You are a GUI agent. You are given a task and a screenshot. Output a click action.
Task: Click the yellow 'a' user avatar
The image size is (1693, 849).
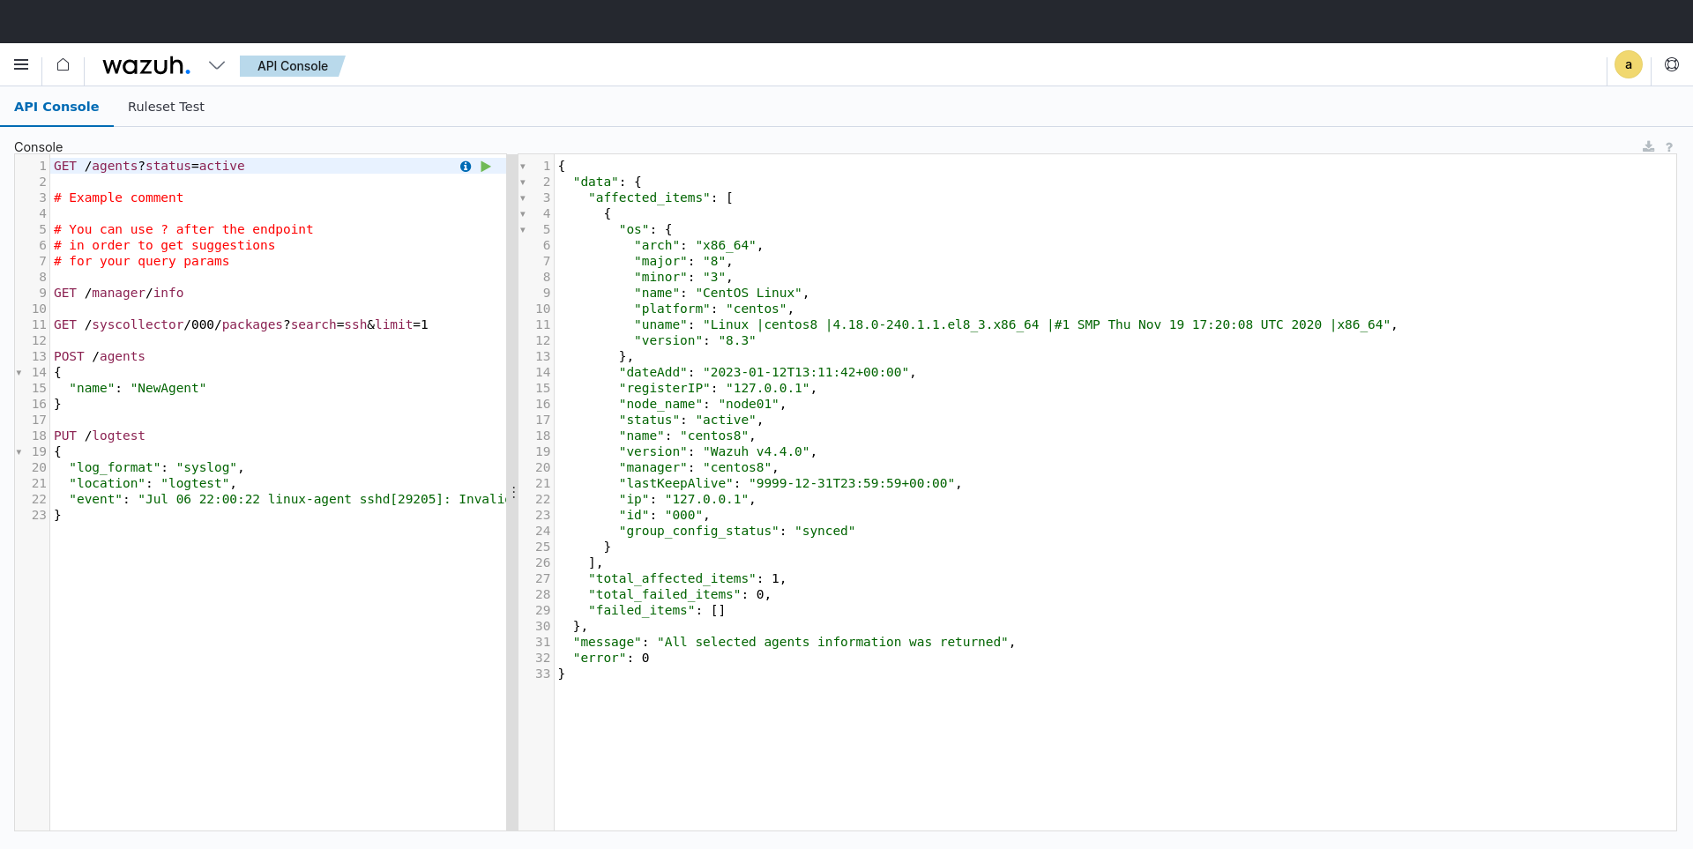click(x=1629, y=64)
